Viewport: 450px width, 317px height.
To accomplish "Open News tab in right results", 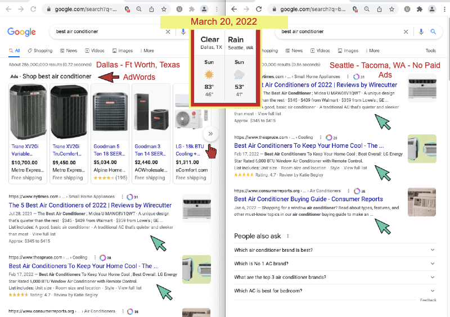I will [294, 51].
